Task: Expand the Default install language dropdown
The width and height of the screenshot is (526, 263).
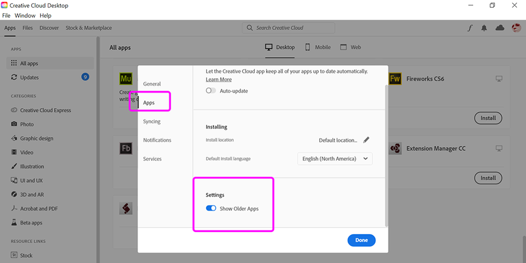Action: (335, 159)
